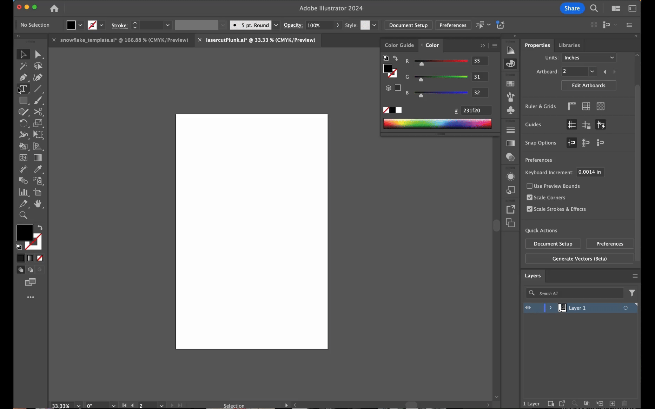655x409 pixels.
Task: Click the Edit Artboards button
Action: point(588,85)
